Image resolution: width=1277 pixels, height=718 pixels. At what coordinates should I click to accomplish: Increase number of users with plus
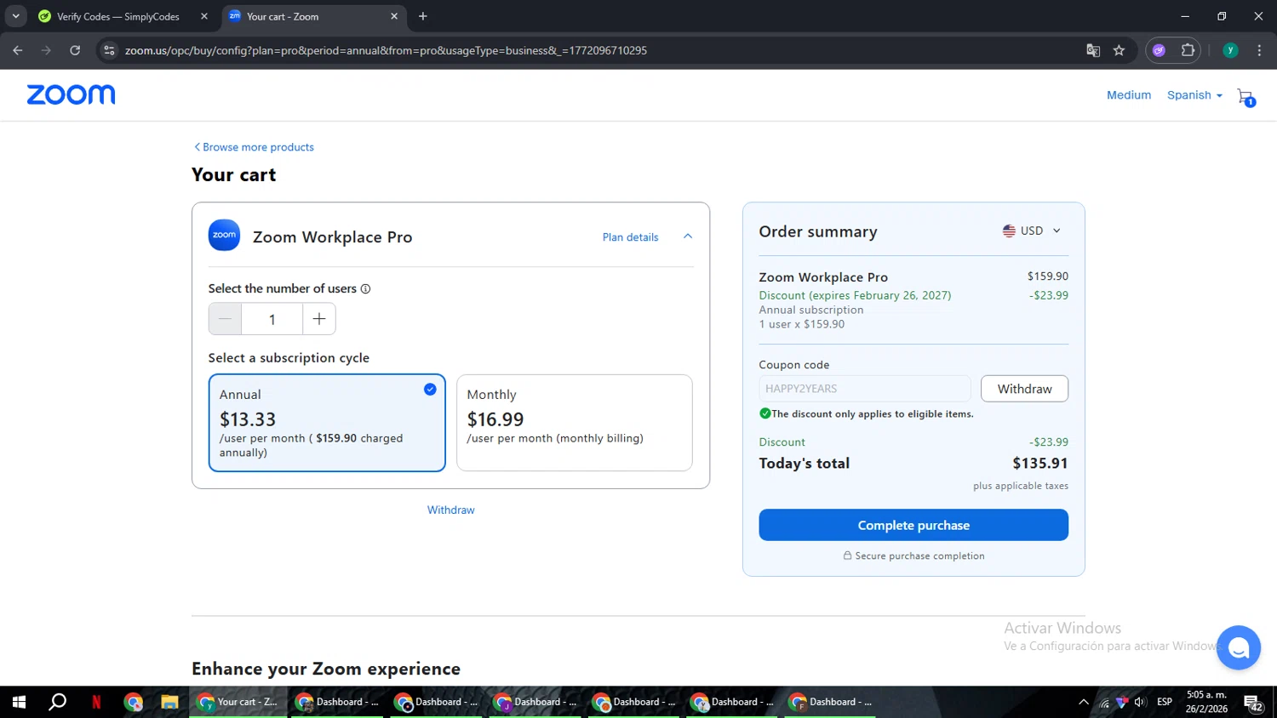[319, 319]
